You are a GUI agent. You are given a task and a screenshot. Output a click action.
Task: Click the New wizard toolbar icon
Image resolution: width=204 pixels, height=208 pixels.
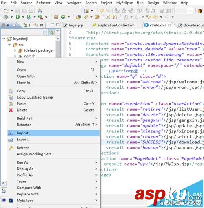tap(6, 11)
